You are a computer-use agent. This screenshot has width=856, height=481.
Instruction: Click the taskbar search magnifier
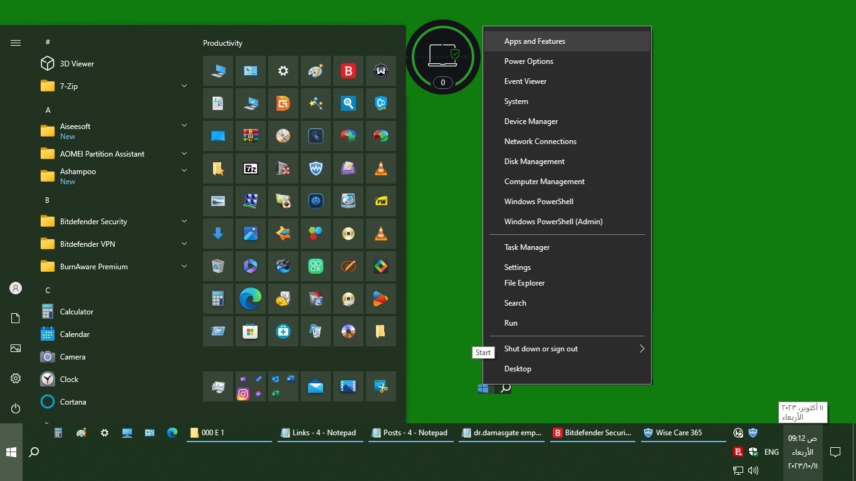click(x=34, y=452)
